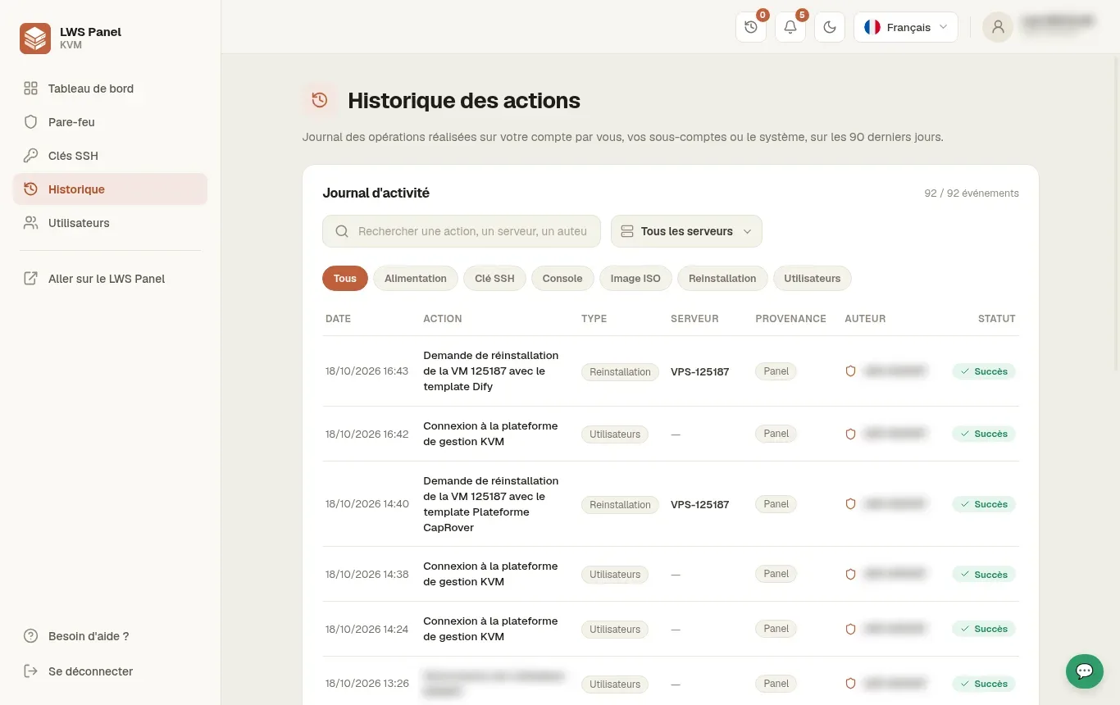
Task: Open the history clock icon in header
Action: [x=751, y=27]
